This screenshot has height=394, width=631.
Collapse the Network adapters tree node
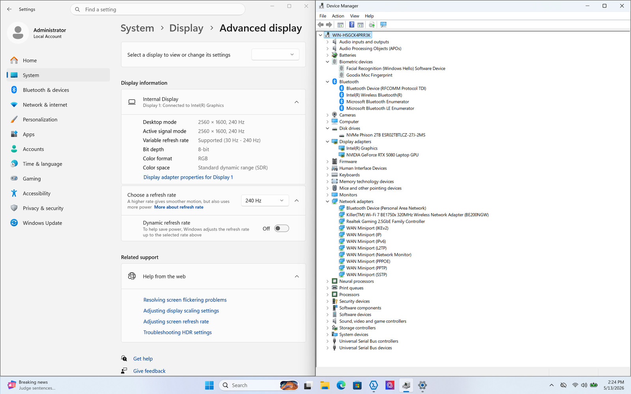pos(327,201)
